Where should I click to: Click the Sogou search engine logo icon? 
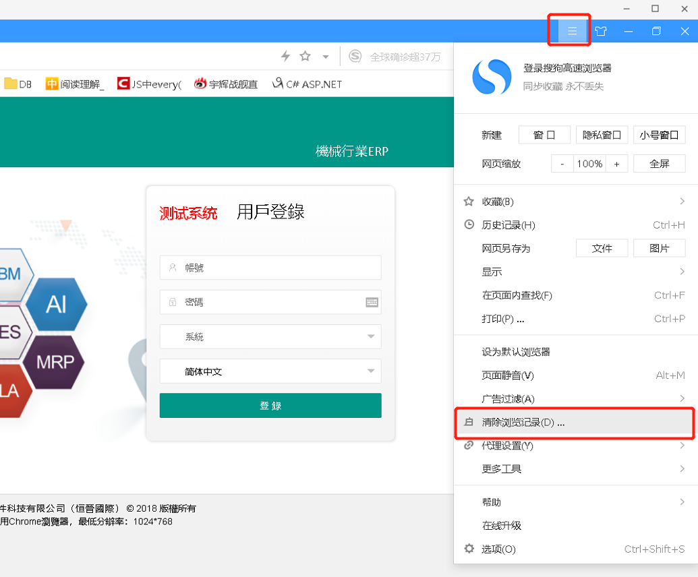(355, 57)
